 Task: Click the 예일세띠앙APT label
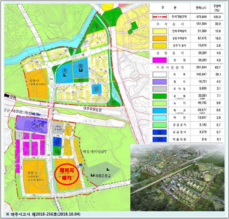(x=94, y=152)
